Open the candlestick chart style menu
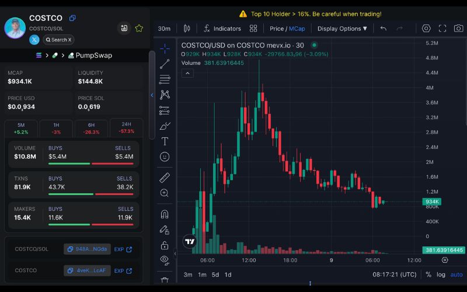Screen dimensions: 467x292 click(187, 29)
